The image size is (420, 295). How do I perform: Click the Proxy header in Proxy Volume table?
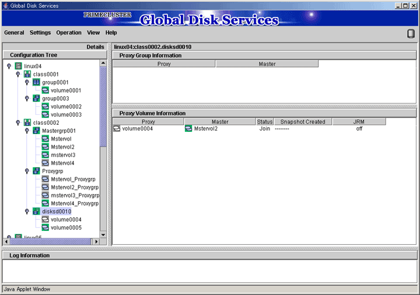pyautogui.click(x=148, y=121)
